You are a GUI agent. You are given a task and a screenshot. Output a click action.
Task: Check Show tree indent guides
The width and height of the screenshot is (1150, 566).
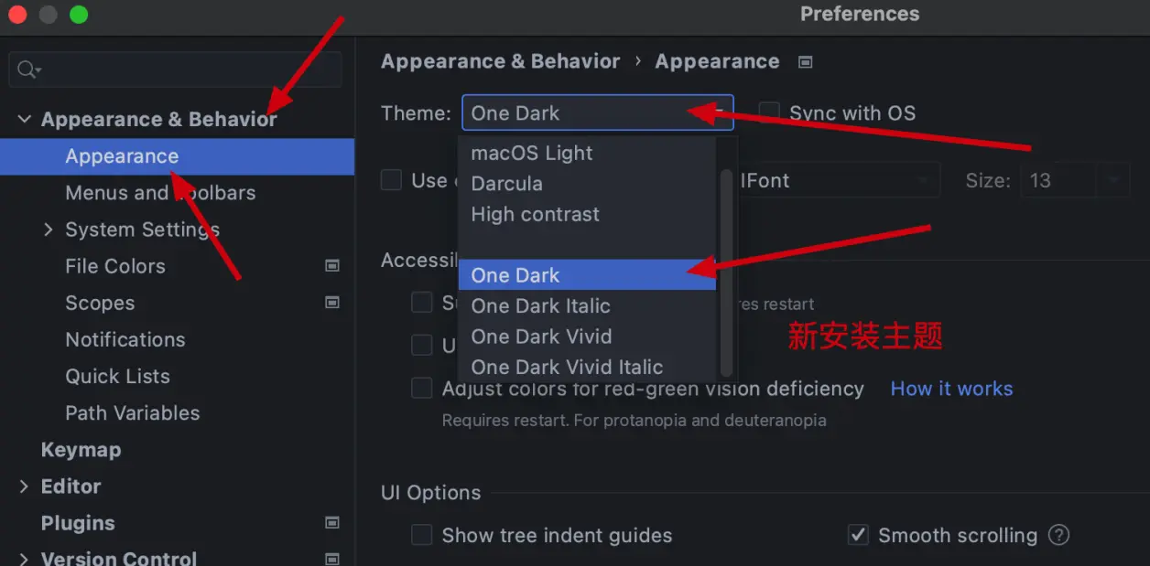(421, 535)
